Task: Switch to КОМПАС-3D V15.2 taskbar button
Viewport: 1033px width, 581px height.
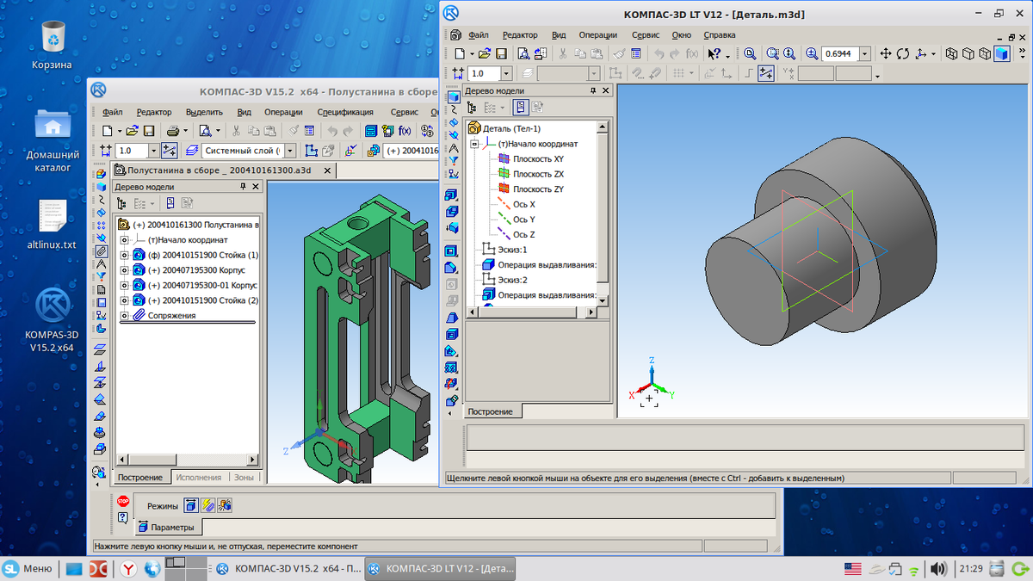Action: [x=287, y=568]
